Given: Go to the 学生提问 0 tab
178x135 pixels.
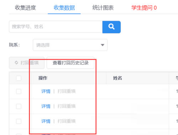Looking at the screenshot, I should (144, 8).
